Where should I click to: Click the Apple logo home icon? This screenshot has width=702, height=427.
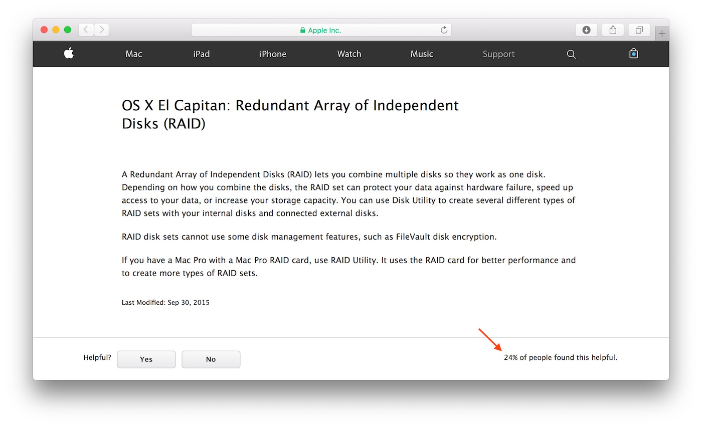[x=69, y=53]
